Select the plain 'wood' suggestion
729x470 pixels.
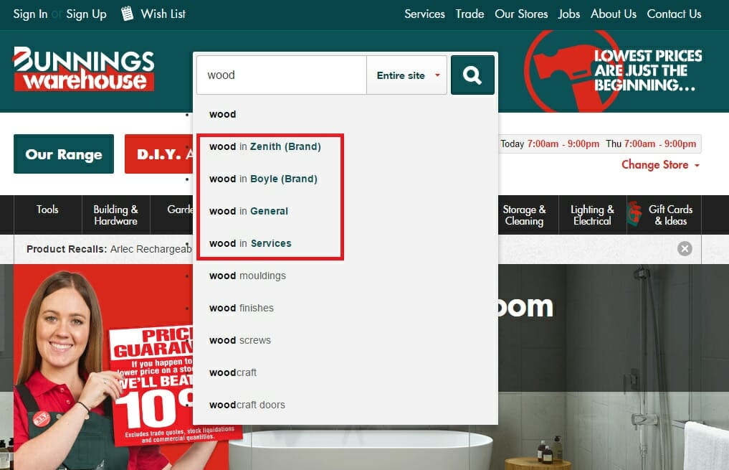[x=223, y=115]
